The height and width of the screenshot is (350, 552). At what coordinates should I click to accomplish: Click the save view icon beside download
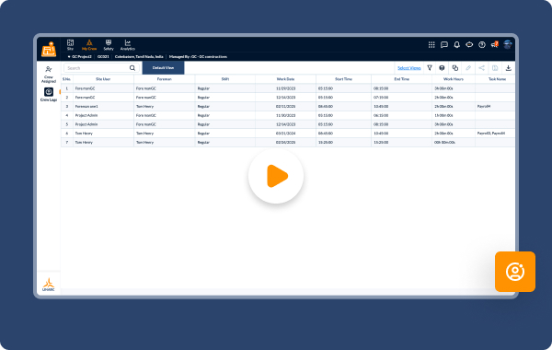495,68
